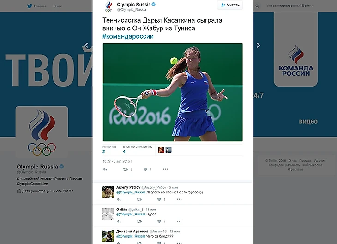Screen dimensions: 337x244
Task: Open Дмитрий Арсенов's avatar
Action: point(108,236)
